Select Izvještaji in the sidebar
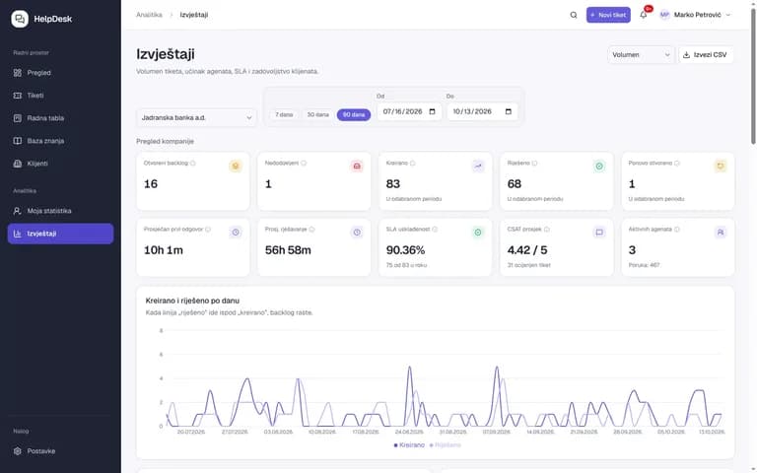 pos(60,234)
